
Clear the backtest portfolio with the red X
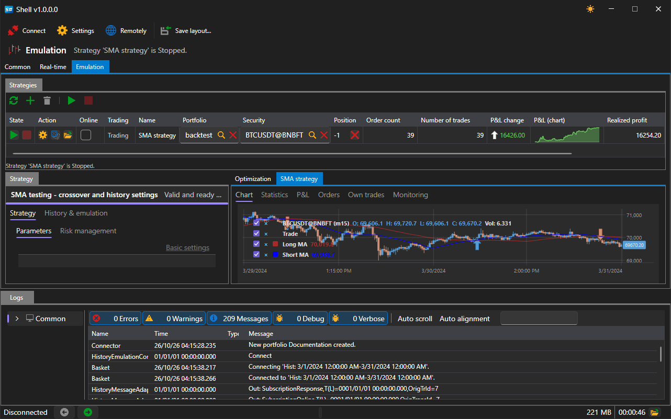[x=233, y=135]
